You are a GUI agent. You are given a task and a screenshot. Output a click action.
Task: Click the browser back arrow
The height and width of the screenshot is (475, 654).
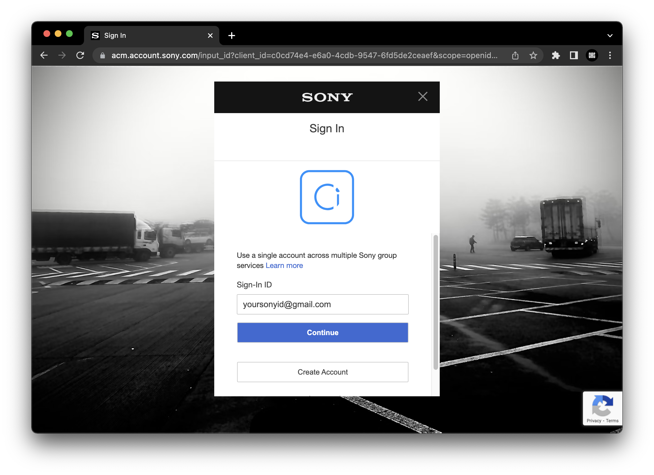(x=44, y=55)
